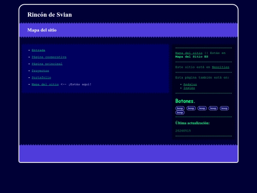Open the Neocities link
This screenshot has height=193, width=257.
click(x=221, y=67)
